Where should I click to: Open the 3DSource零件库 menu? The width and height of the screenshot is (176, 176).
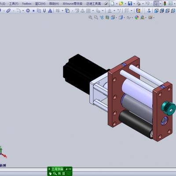coord(72,4)
